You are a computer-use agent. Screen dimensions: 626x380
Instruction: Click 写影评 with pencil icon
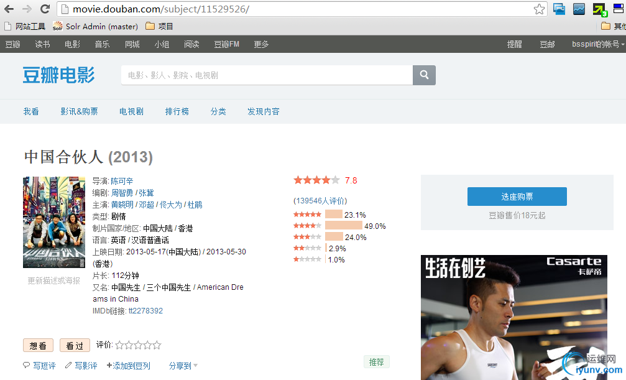81,366
